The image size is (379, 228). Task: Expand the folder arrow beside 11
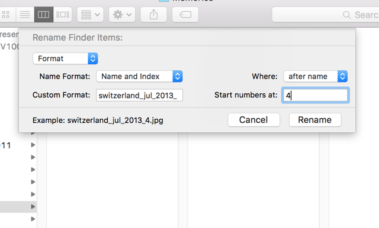click(33, 145)
